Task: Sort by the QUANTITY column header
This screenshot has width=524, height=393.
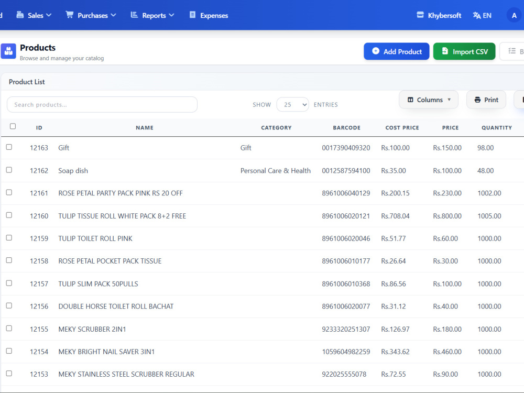Action: click(x=497, y=128)
